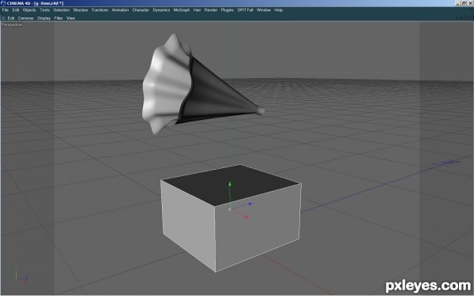This screenshot has width=474, height=296.
Task: Click the green Y-axis arrow on the cube
Action: 230,184
